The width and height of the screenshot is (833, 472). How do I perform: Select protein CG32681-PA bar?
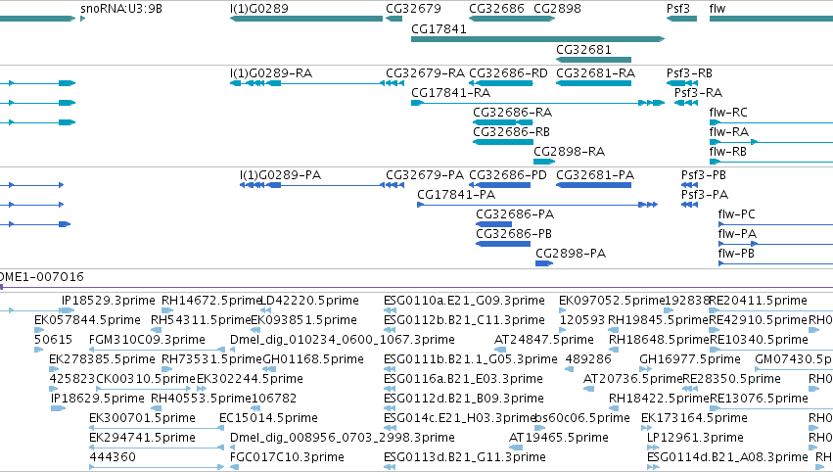coord(593,185)
